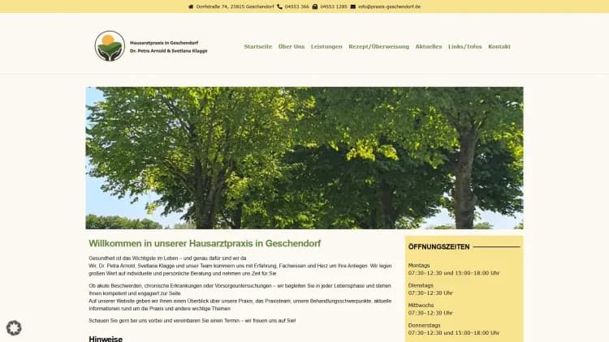Click the Hausarztpraxis in Geschendorf title text
609x342 pixels.
[x=164, y=43]
